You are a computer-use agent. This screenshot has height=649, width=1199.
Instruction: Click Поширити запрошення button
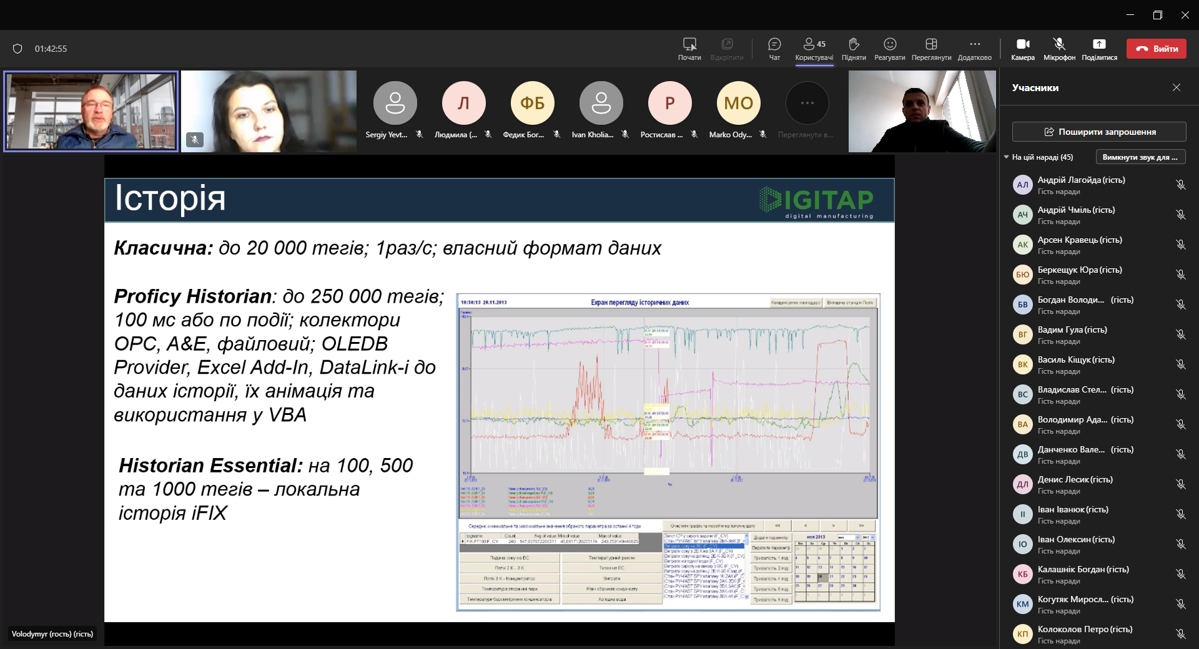pos(1099,132)
